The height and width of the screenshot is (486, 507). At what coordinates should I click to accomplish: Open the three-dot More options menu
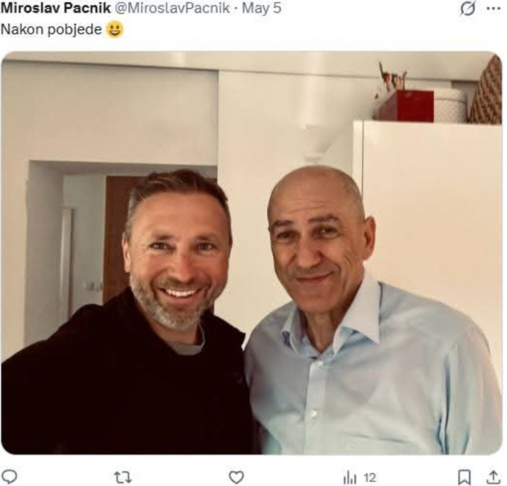[493, 9]
